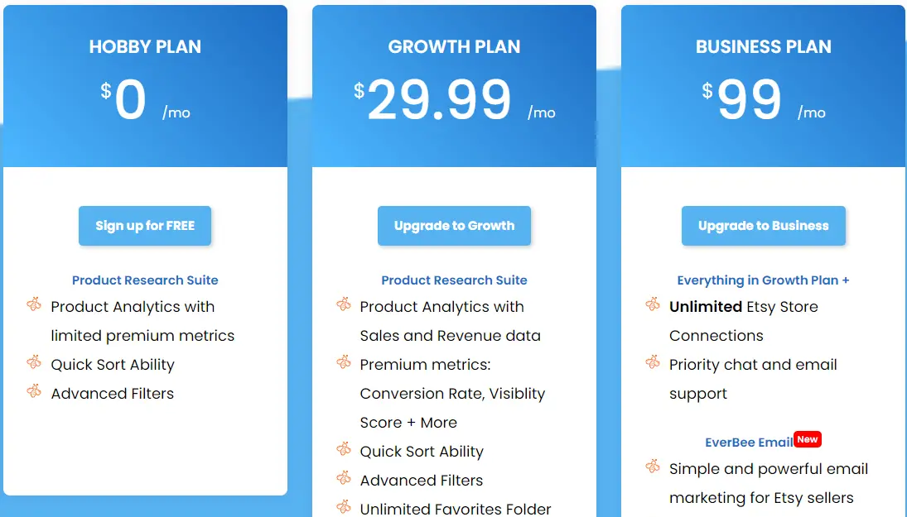The width and height of the screenshot is (907, 517).
Task: Click the bee icon next to Advanced Filters in Hobby Plan
Action: pyautogui.click(x=34, y=393)
